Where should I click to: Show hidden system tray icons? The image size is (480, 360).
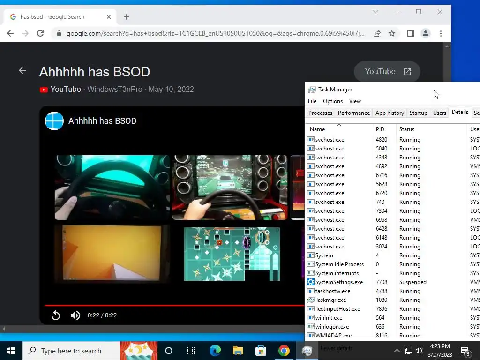[x=397, y=351]
